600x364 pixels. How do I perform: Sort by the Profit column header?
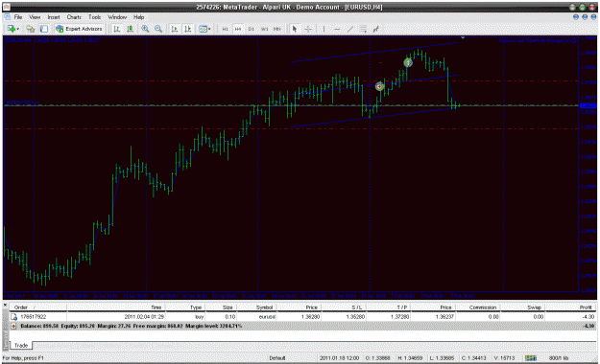click(x=586, y=307)
